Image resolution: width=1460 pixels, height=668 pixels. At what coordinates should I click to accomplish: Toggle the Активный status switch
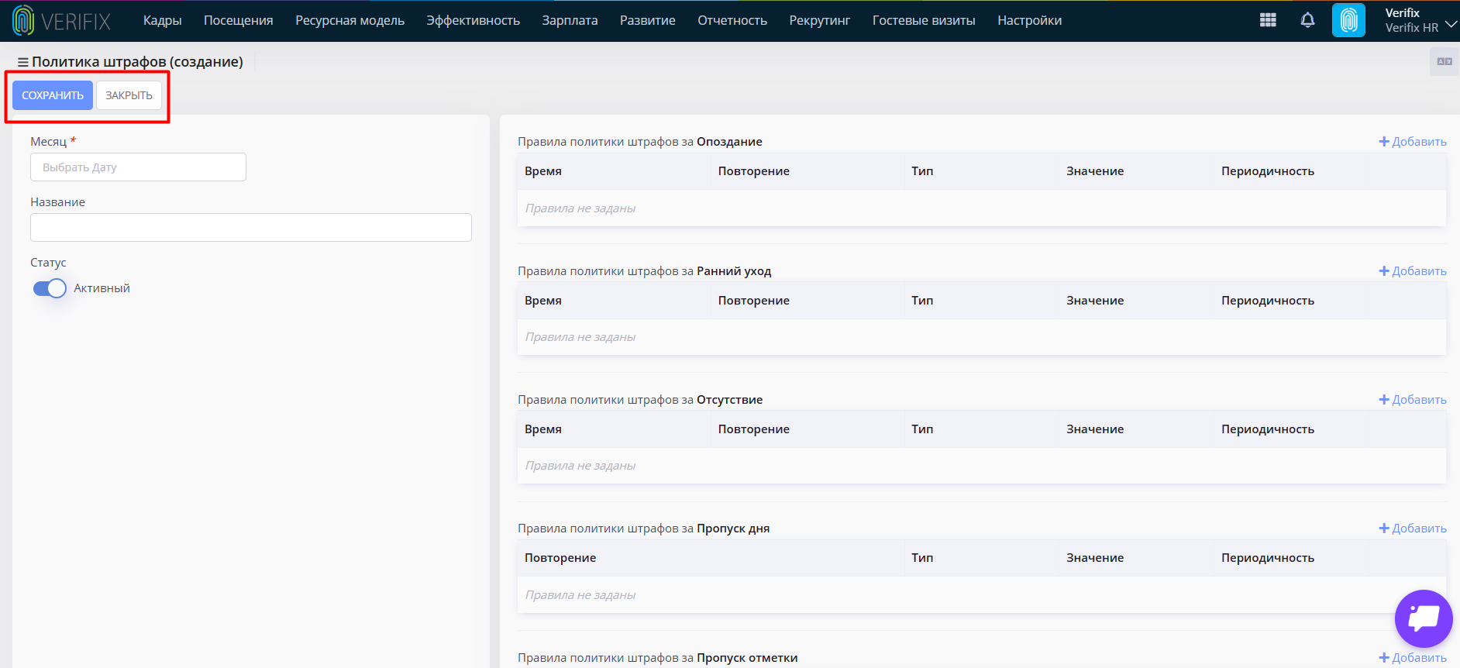tap(50, 288)
